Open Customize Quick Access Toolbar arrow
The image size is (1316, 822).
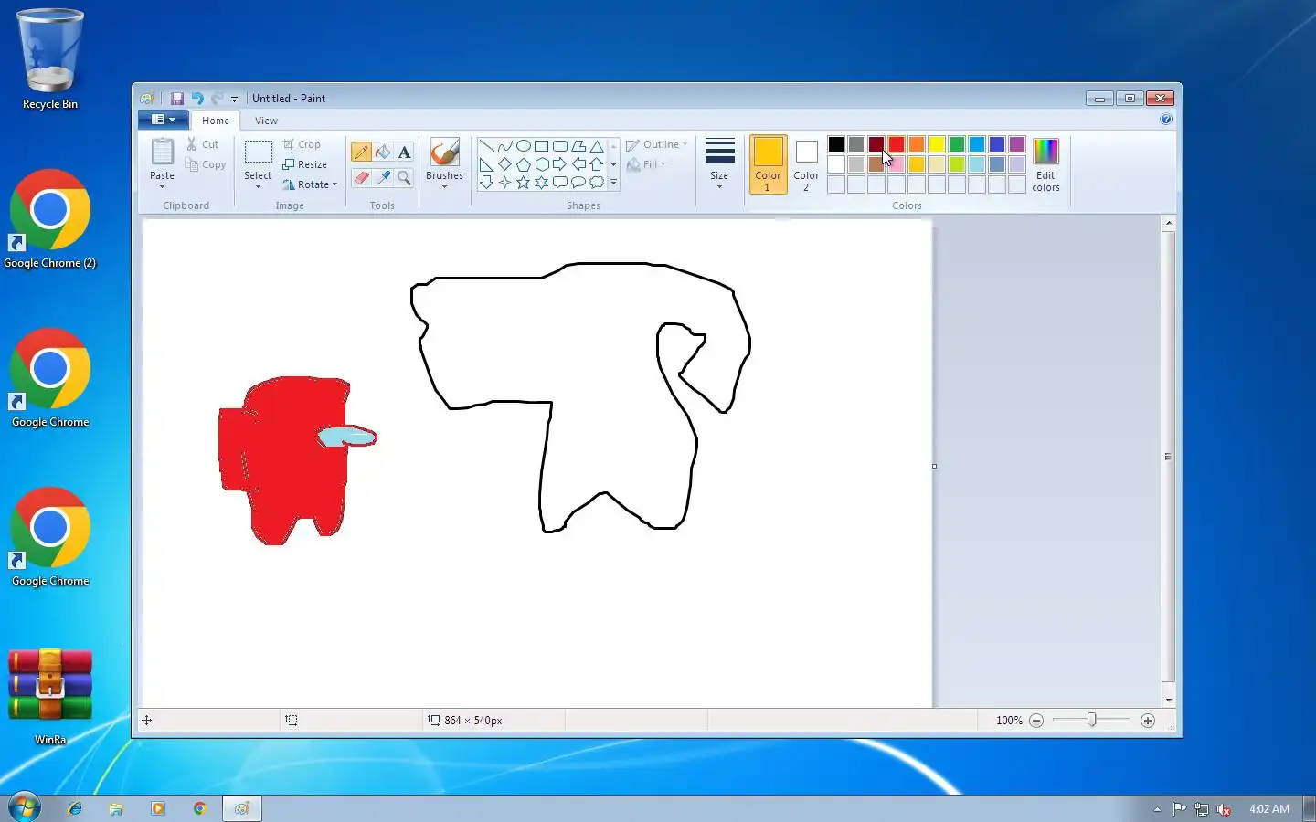234,99
